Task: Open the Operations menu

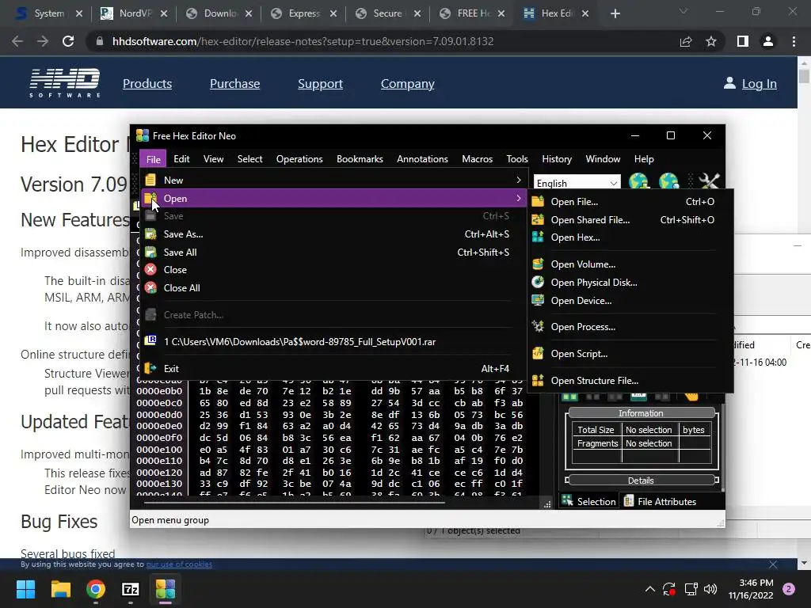Action: [x=299, y=158]
